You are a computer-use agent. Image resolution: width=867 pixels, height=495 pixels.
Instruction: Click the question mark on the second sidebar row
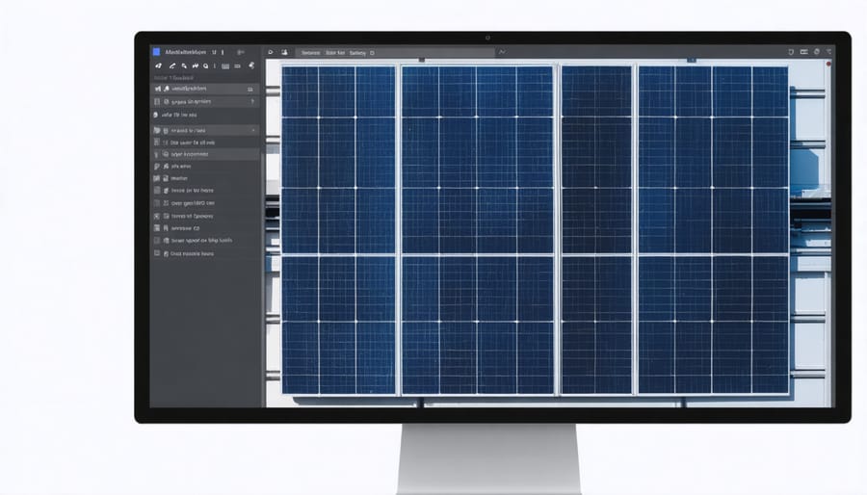coord(252,102)
